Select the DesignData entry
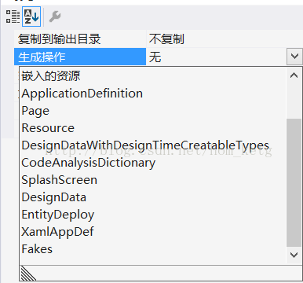303x283 pixels. click(x=153, y=197)
